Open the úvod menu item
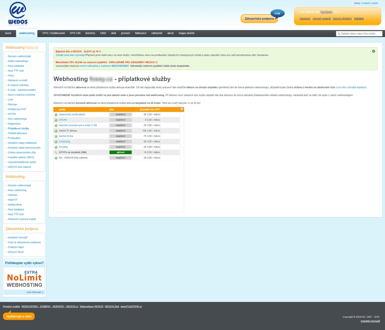Image resolution: width=385 pixels, height=330 pixels. pyautogui.click(x=8, y=33)
